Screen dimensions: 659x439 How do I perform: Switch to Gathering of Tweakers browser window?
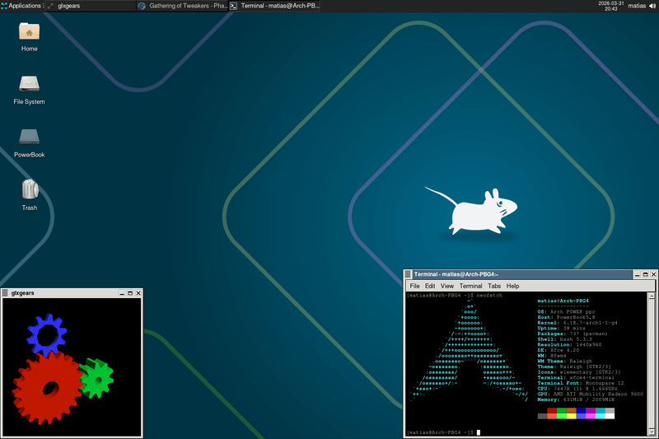click(x=182, y=6)
